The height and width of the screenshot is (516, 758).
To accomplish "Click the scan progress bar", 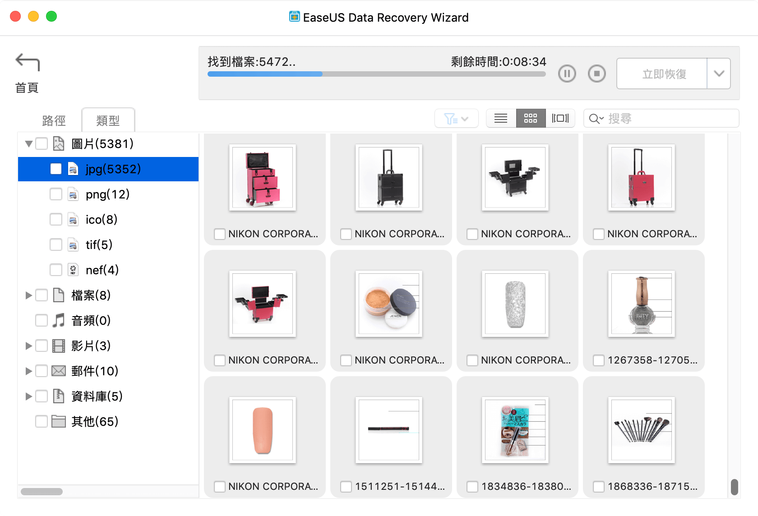I will coord(376,74).
